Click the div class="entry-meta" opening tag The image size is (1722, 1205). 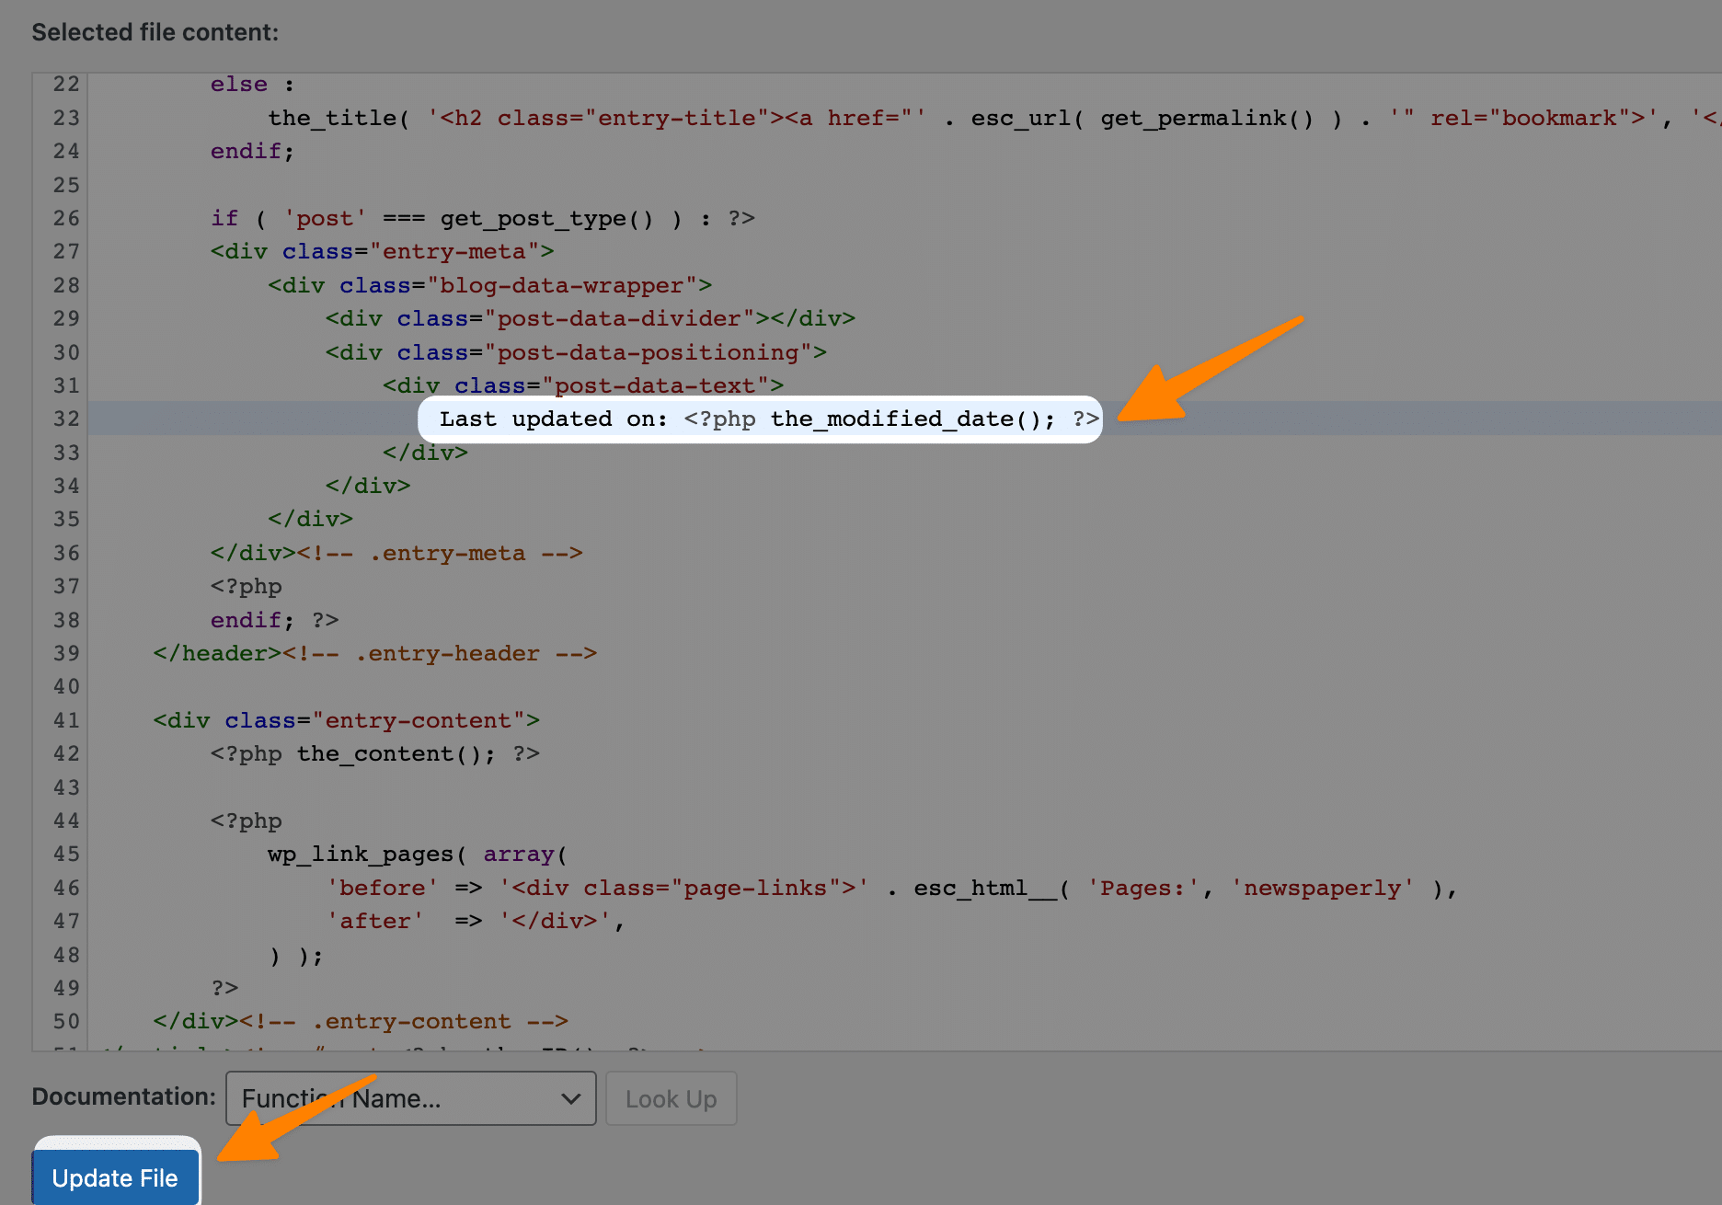382,252
